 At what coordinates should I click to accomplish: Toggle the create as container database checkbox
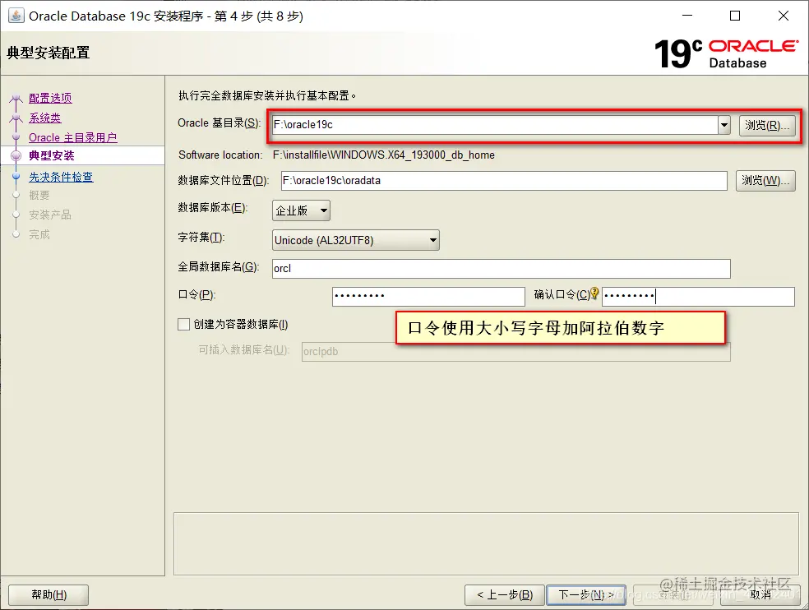[x=183, y=324]
